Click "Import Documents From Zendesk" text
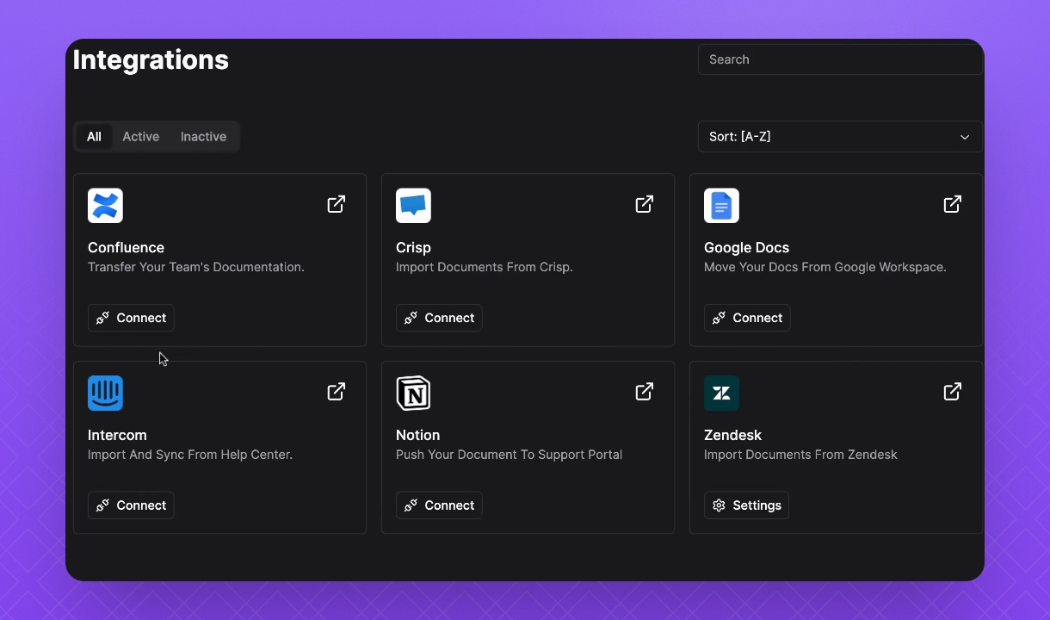The image size is (1050, 620). 800,455
